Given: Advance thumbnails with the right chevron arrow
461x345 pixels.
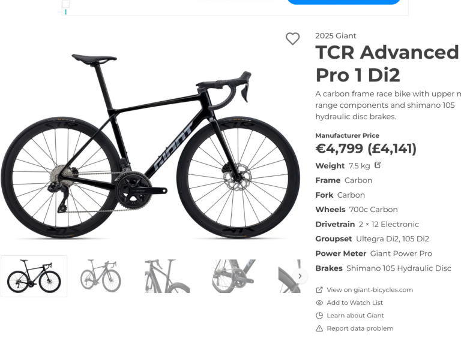Looking at the screenshot, I should tap(300, 276).
